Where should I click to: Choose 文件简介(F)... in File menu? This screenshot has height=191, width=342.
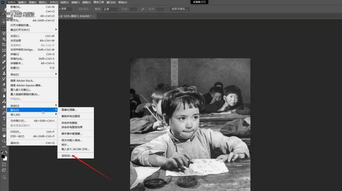tap(32, 121)
